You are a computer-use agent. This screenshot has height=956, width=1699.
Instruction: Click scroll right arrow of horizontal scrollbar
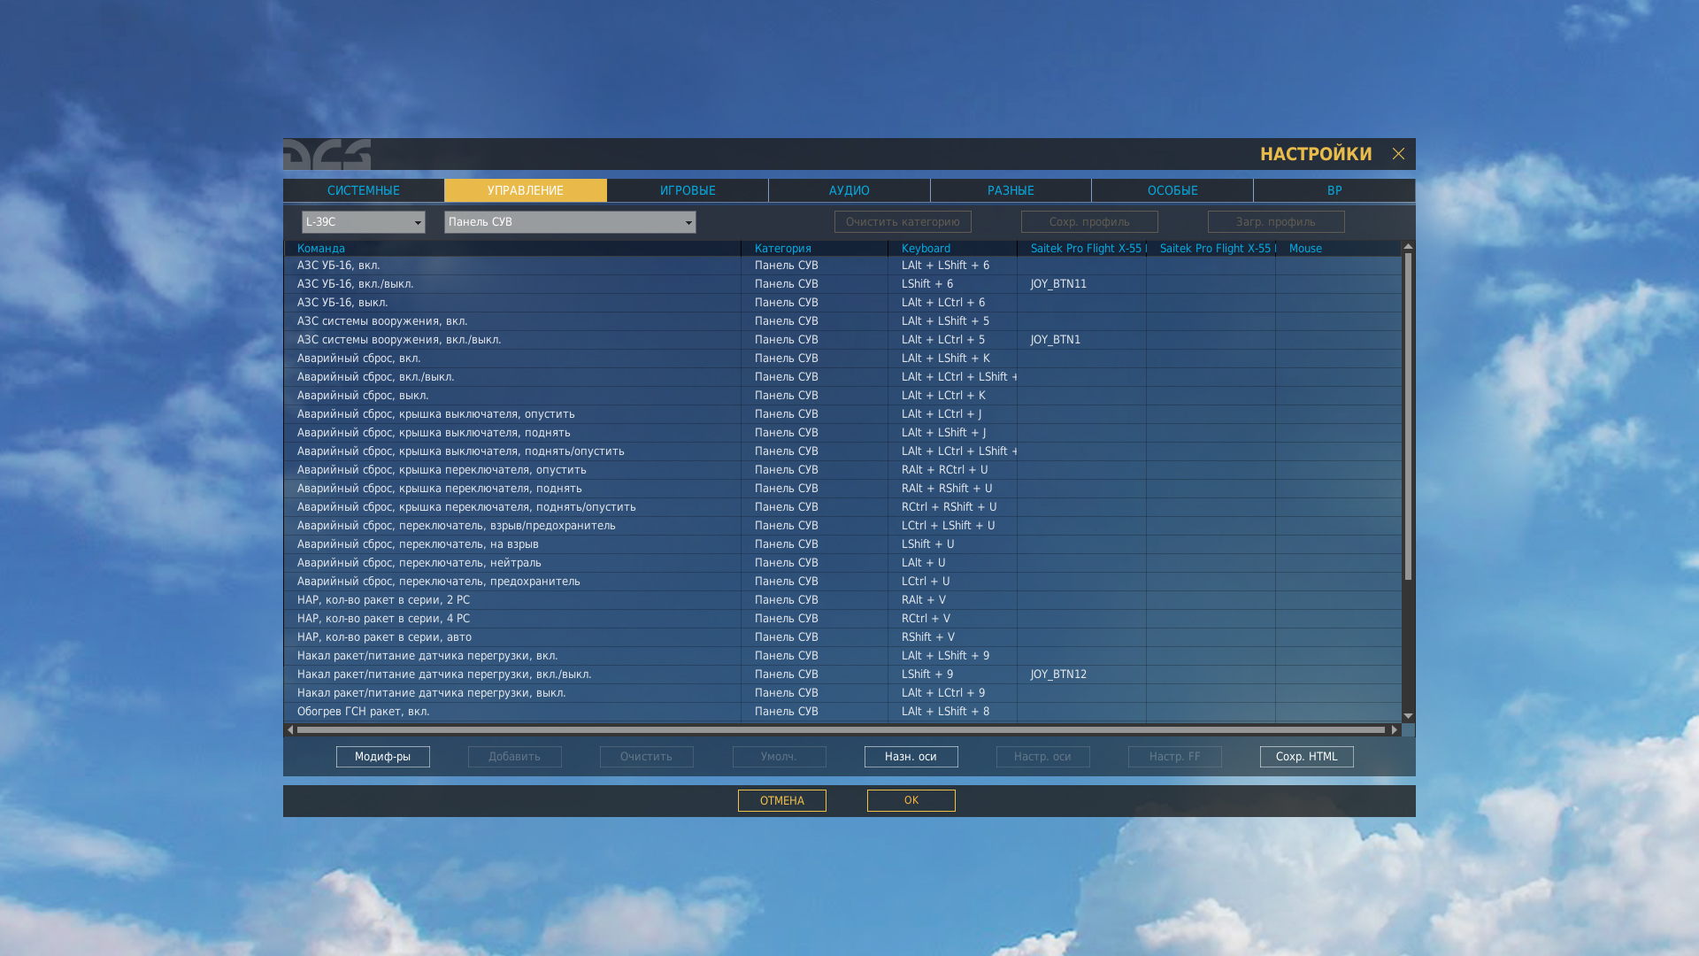tap(1394, 730)
